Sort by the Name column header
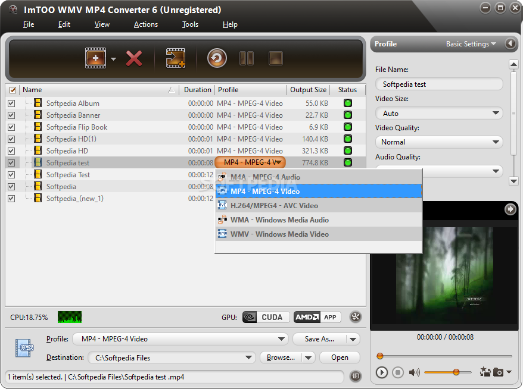 99,90
